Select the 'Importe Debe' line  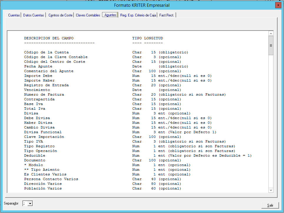coord(118,76)
